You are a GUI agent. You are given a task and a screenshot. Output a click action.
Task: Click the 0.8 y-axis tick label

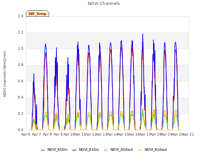(20, 65)
